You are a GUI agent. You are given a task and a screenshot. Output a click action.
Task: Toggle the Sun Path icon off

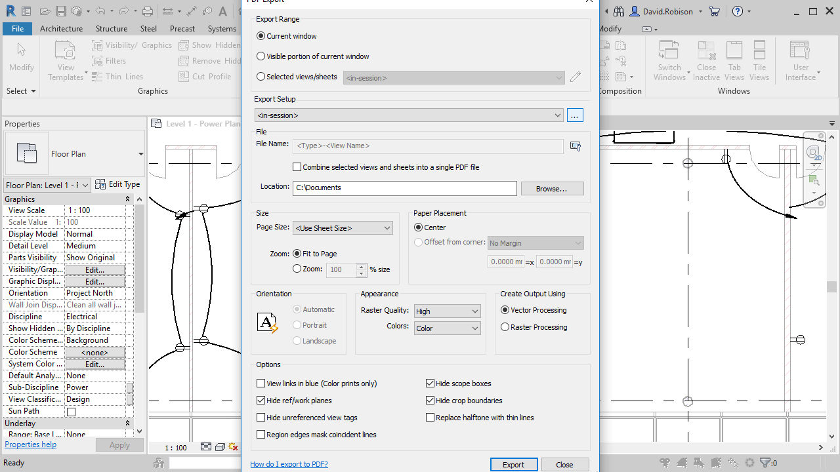click(x=72, y=411)
